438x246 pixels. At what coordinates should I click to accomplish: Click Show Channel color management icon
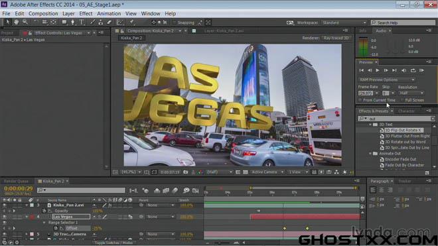pos(200,172)
